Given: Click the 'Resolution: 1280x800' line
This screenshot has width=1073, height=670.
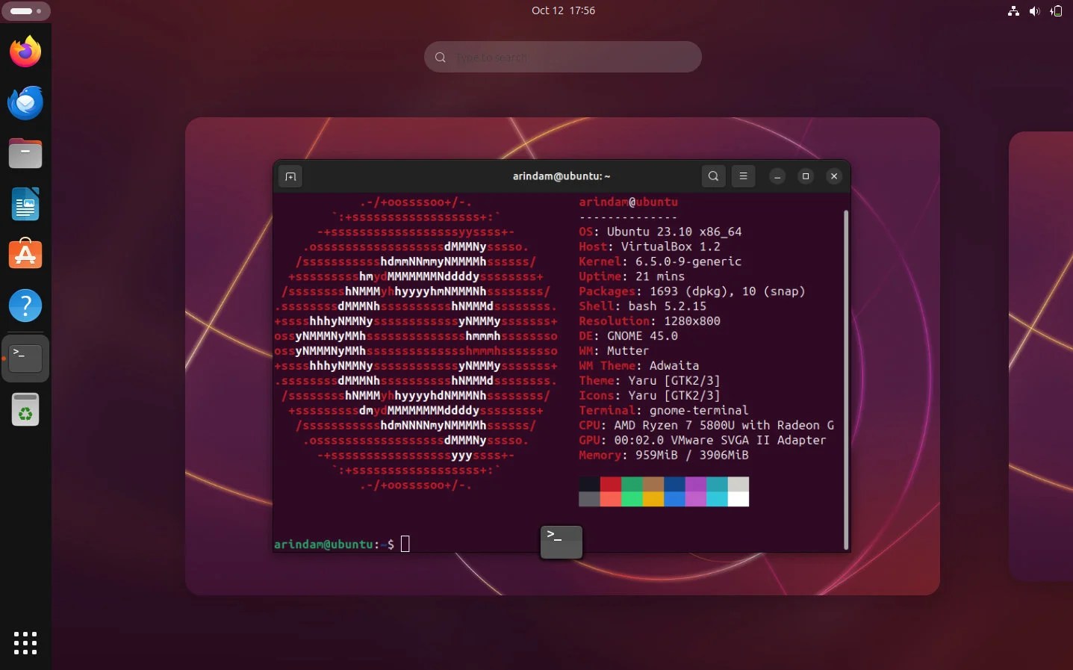Looking at the screenshot, I should 650,321.
